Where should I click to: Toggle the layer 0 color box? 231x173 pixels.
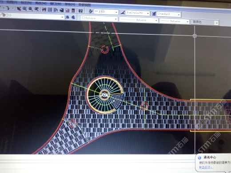[7, 15]
